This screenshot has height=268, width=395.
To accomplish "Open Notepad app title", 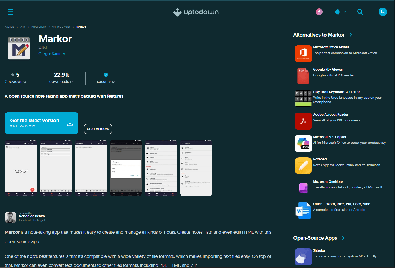I will pos(320,159).
